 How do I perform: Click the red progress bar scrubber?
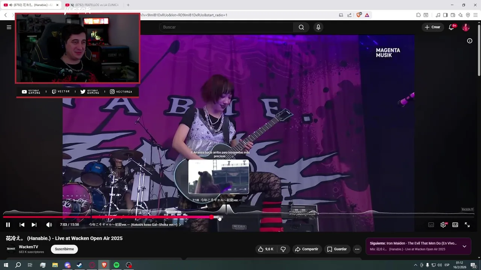point(212,217)
